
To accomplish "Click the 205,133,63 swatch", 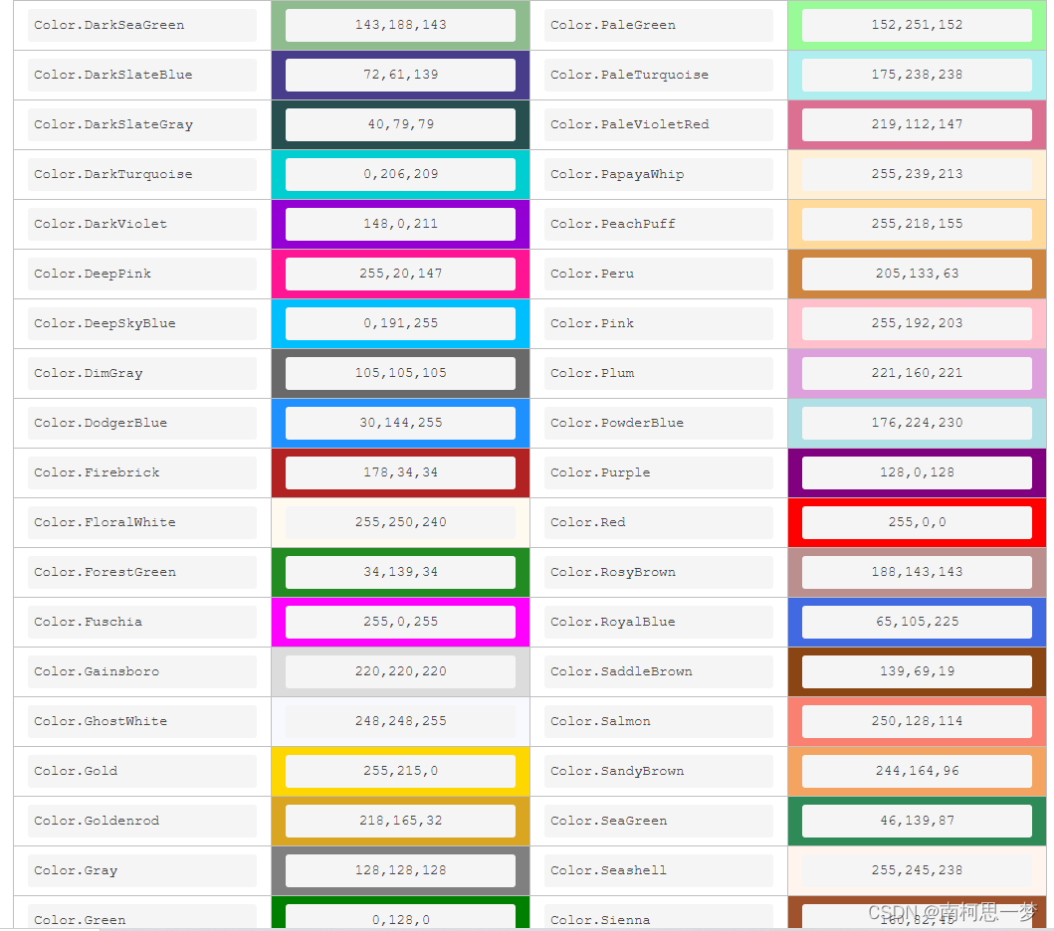I will click(x=917, y=274).
